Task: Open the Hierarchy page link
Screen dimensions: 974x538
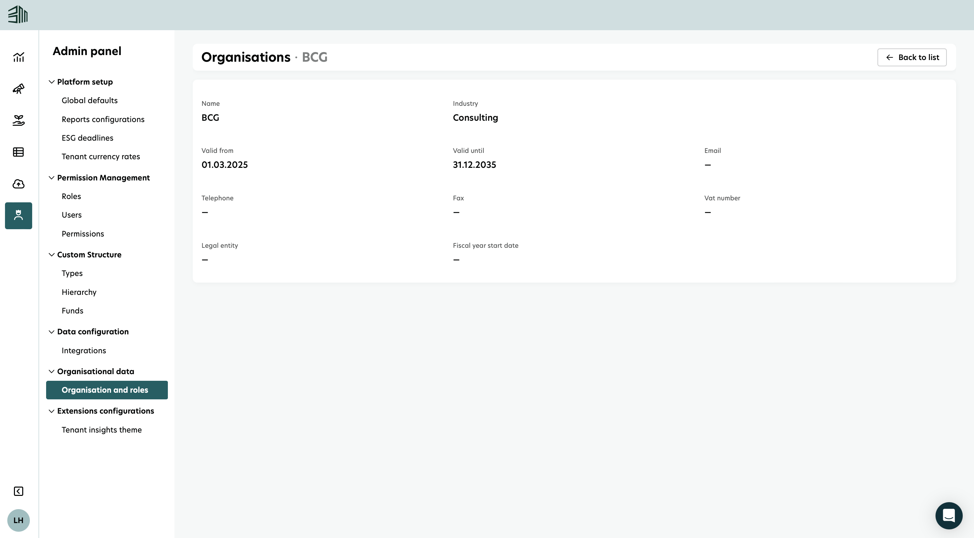Action: (x=79, y=292)
